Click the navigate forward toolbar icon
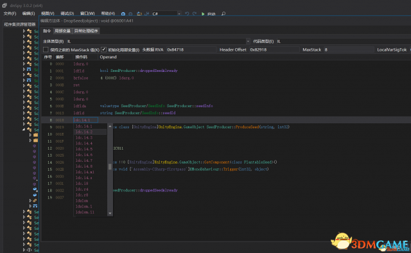The width and height of the screenshot is (411, 253). (x=130, y=13)
